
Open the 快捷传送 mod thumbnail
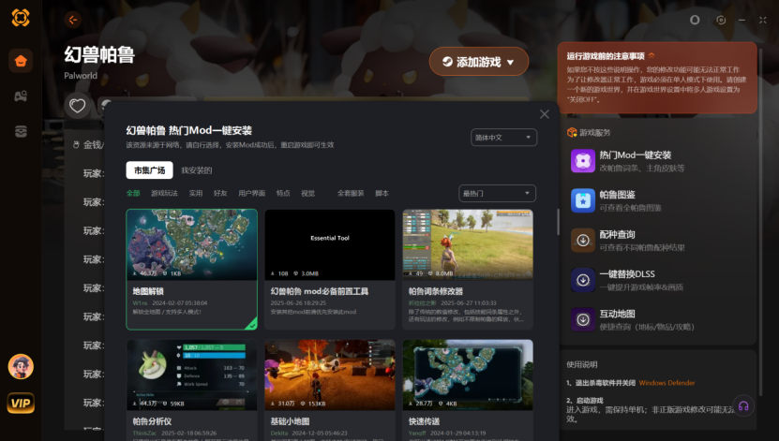tap(468, 375)
